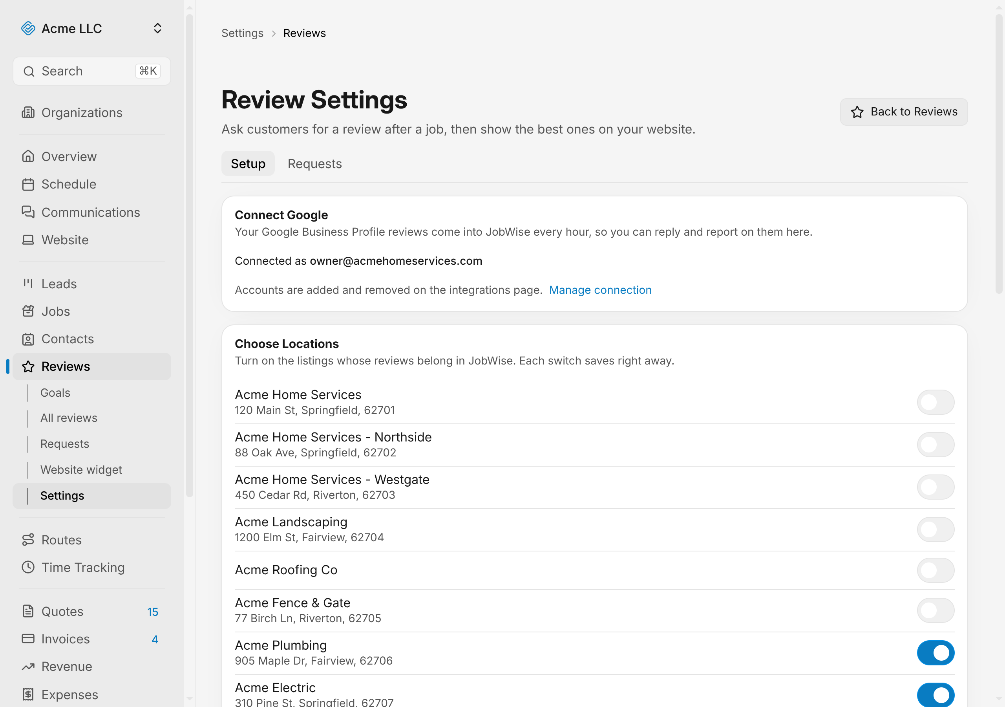
Task: Open Leads via the kanban icon
Action: (x=28, y=284)
